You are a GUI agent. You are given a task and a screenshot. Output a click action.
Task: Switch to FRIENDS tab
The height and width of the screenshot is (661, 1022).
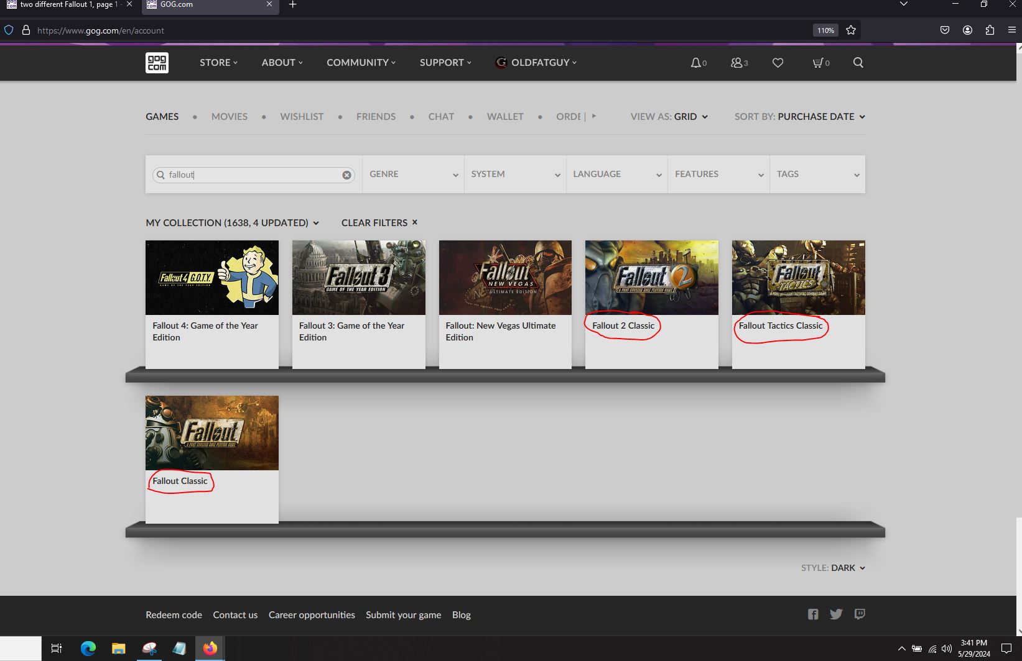[x=376, y=117]
